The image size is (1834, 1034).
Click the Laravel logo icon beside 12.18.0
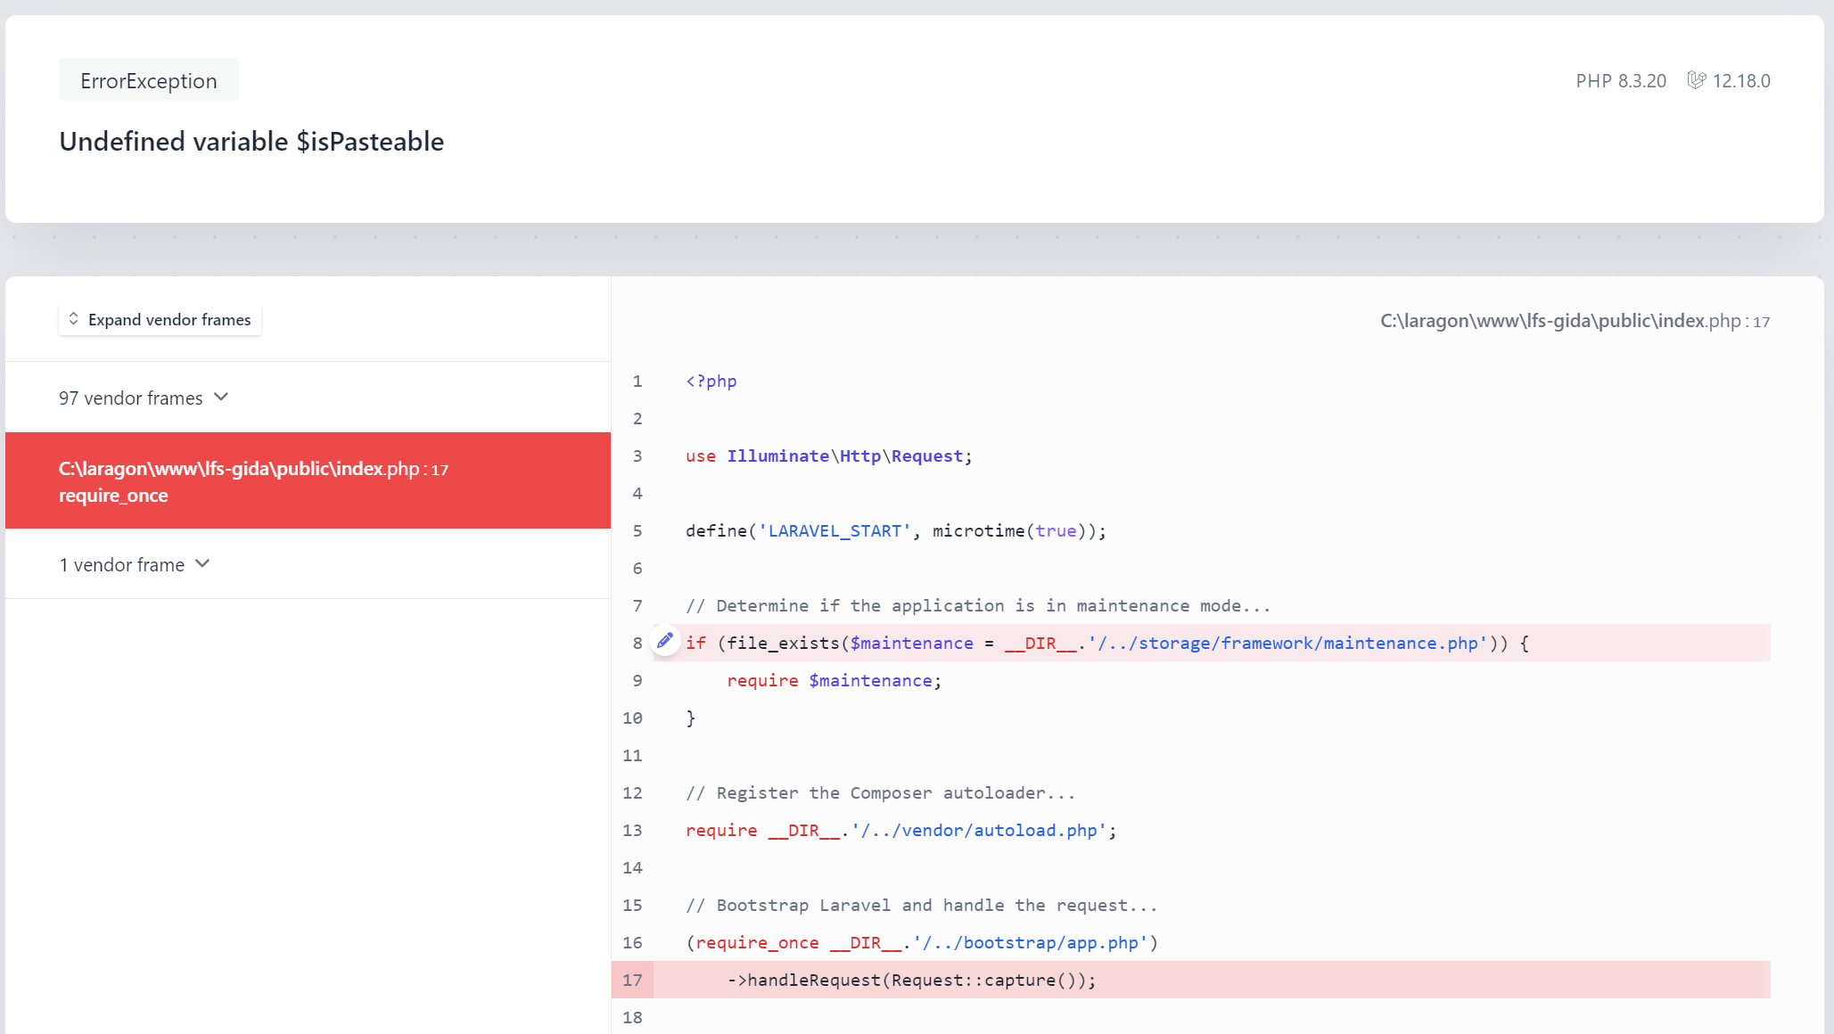tap(1696, 80)
